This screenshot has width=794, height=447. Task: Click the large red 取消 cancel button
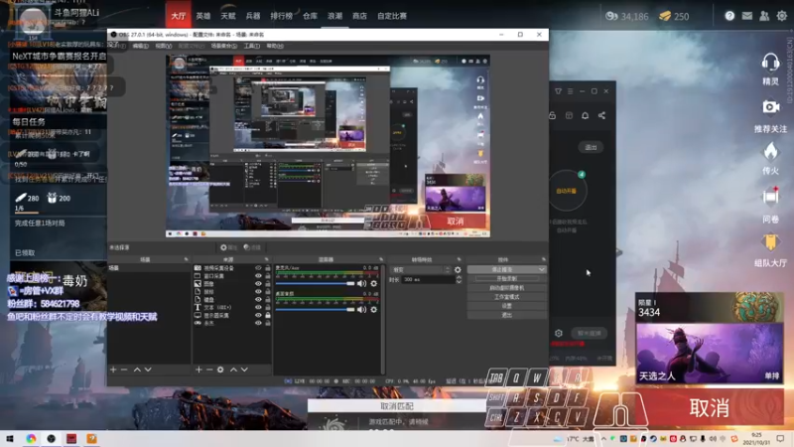(709, 408)
